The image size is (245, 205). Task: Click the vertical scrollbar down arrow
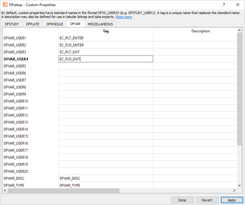point(239,185)
